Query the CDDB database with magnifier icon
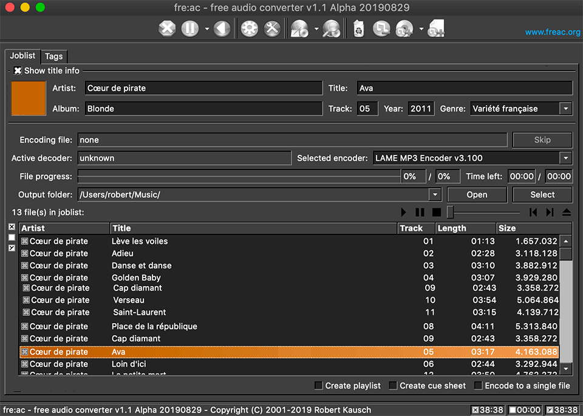This screenshot has width=583, height=416. coord(331,28)
